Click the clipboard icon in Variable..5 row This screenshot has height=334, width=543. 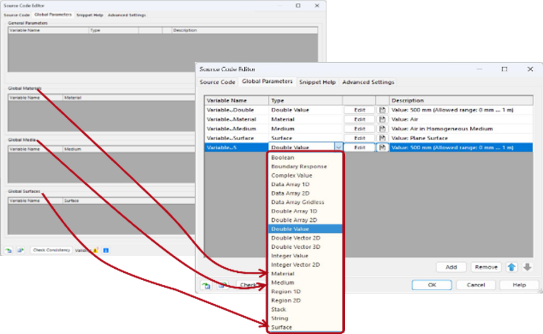(383, 148)
